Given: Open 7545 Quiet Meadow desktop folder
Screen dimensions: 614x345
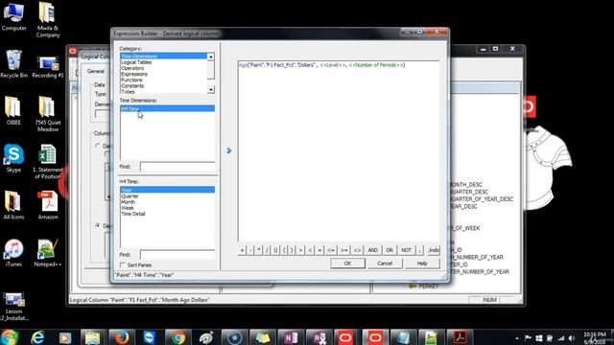Looking at the screenshot, I should tap(48, 114).
